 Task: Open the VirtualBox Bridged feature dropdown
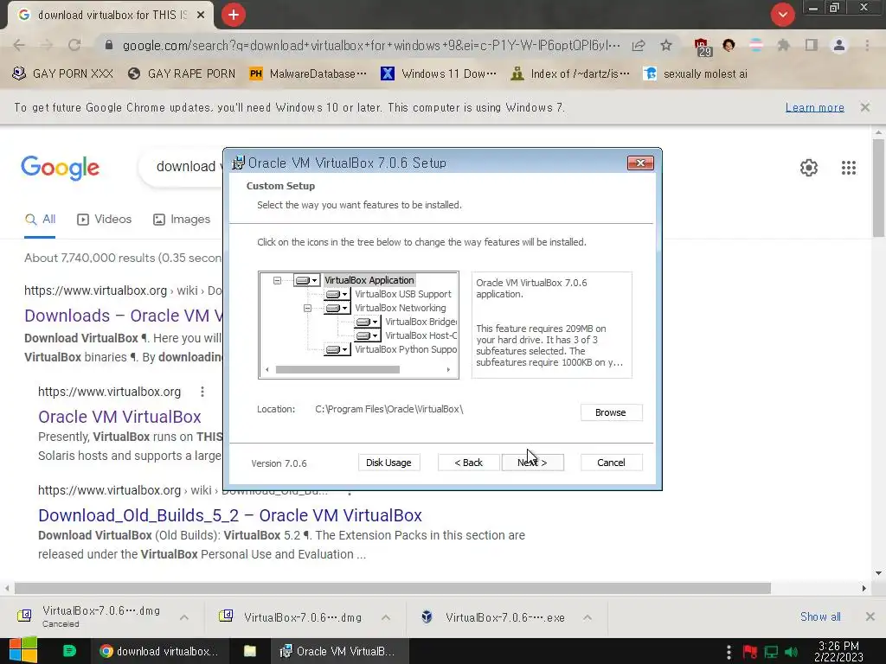(x=367, y=322)
